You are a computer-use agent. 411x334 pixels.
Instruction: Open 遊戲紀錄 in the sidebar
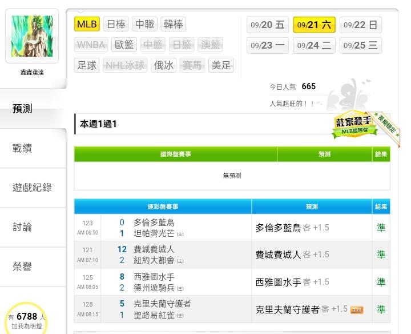[x=33, y=188]
